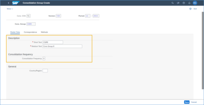Switch to the Master Data tab
Viewport: 204px width, 105px height.
pos(15,32)
